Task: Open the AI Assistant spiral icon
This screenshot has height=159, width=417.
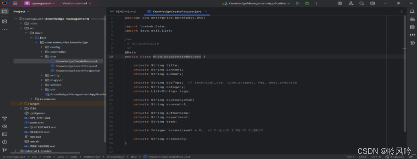Action: 412,19
